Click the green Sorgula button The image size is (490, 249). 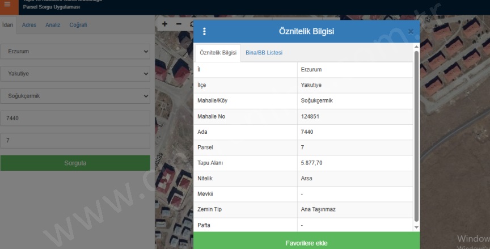pos(75,163)
